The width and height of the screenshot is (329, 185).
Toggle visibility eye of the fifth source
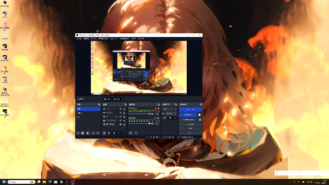pos(120,124)
